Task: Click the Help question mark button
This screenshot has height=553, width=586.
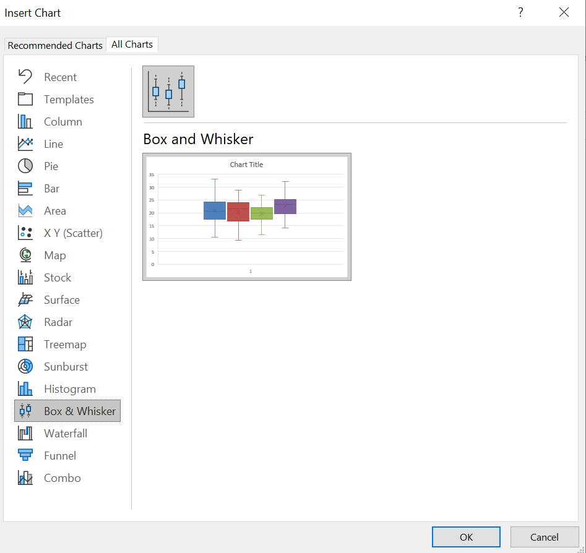Action: coord(520,12)
